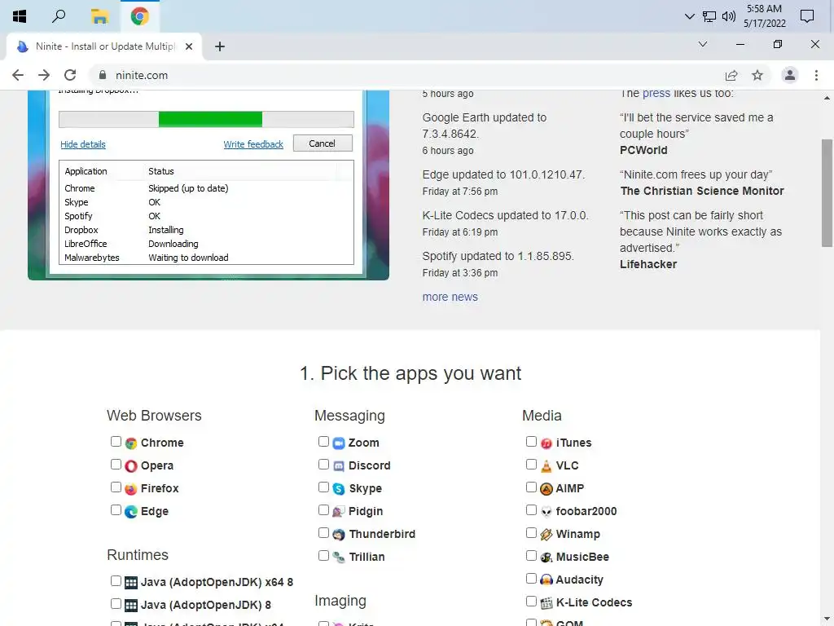
Task: Click the Chrome app icon in Web Browsers
Action: pos(131,443)
